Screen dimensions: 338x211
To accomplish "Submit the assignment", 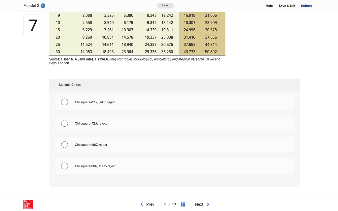I will [306, 6].
